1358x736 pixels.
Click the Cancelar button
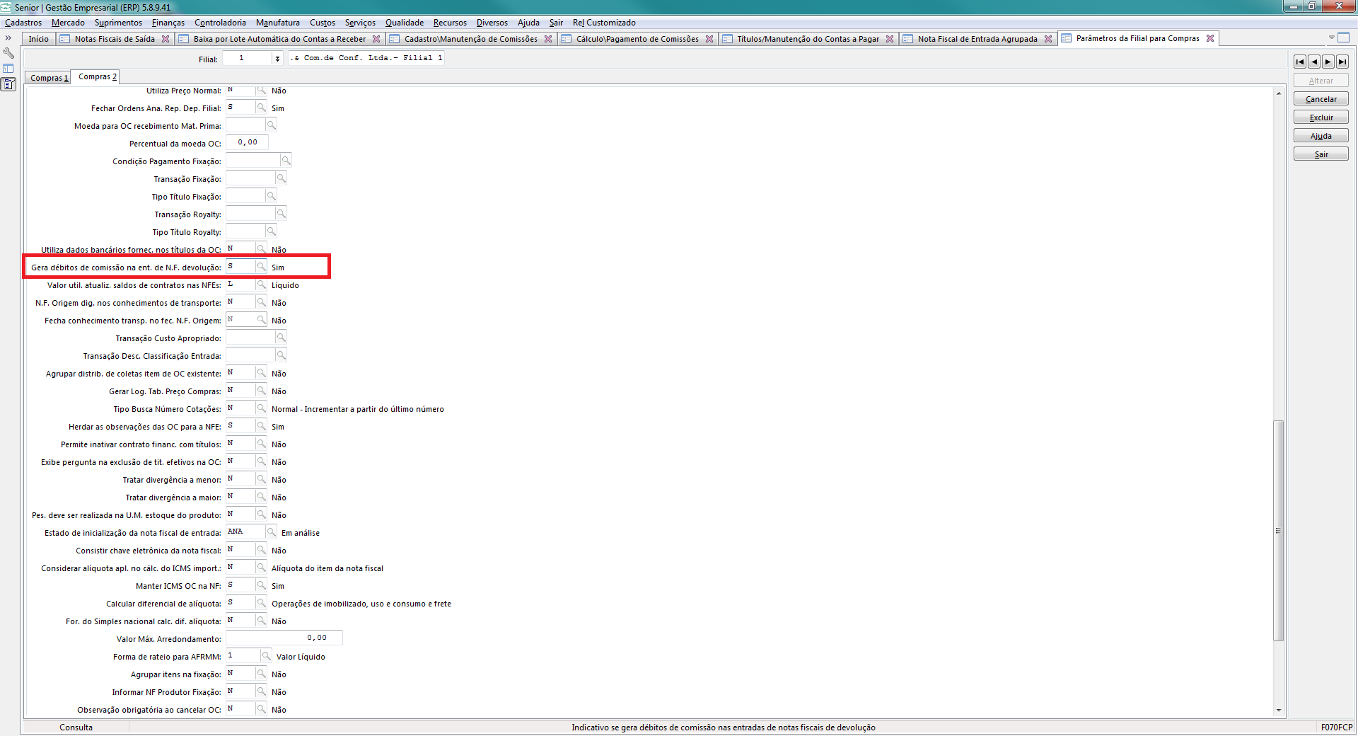click(x=1321, y=99)
